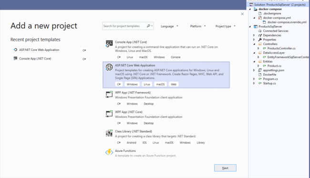Click the docker-compose project icon

[256, 9]
